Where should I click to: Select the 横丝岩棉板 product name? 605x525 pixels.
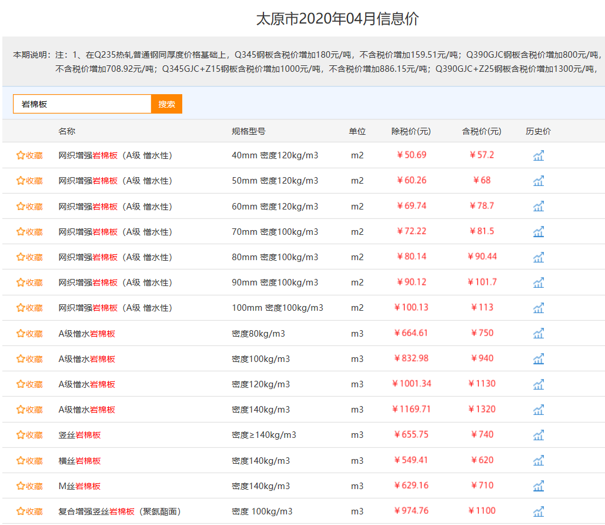pyautogui.click(x=79, y=460)
